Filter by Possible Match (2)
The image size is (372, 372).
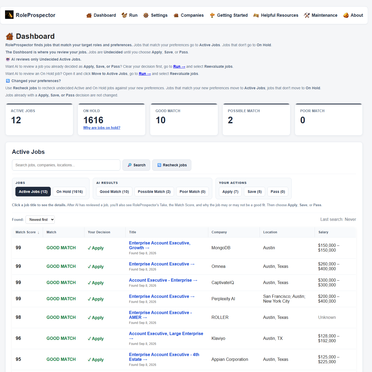tap(154, 192)
